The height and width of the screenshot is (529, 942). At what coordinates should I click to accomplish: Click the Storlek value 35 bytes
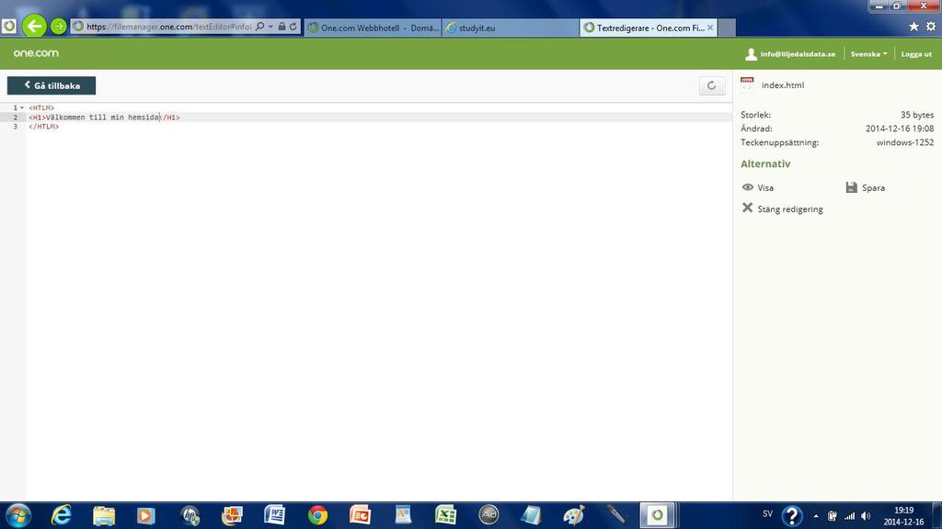click(917, 115)
